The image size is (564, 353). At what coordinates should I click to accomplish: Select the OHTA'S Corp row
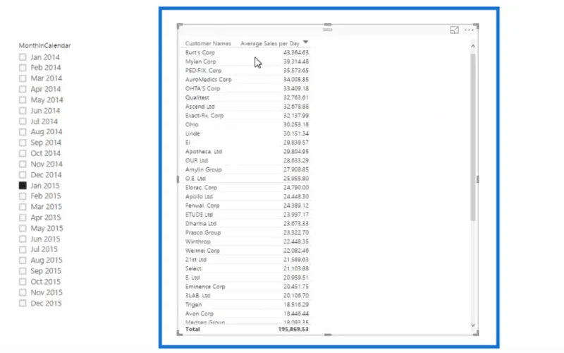pyautogui.click(x=247, y=88)
